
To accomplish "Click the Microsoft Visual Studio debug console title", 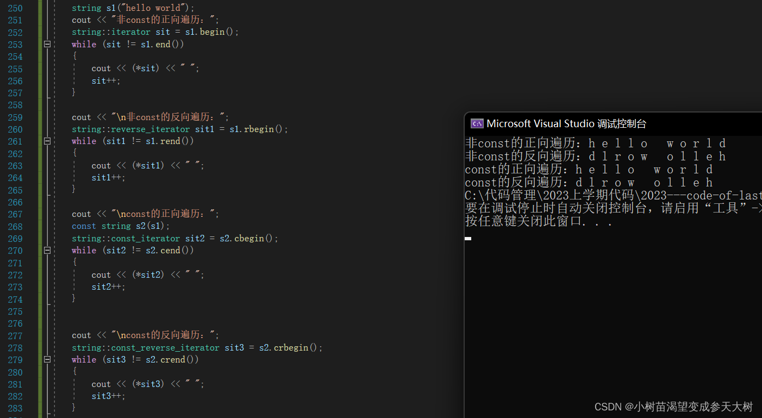I will 566,123.
